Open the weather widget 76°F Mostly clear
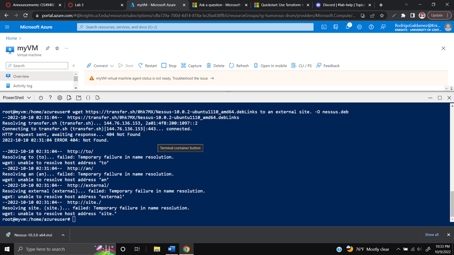The image size is (454, 255). coord(368,249)
